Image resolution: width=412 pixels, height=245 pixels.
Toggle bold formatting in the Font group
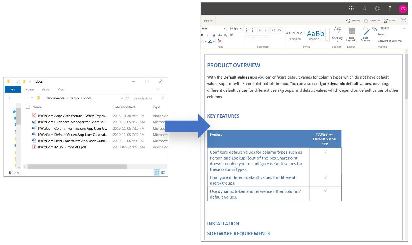coord(202,35)
